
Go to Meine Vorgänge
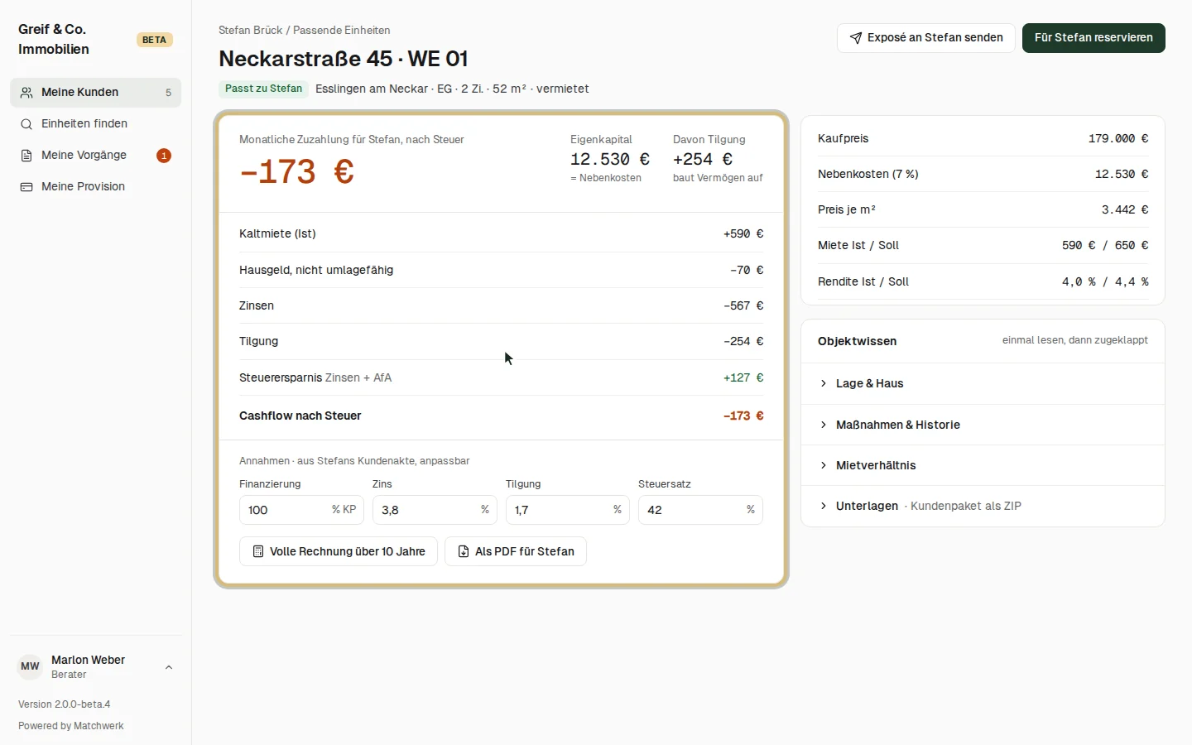(95, 156)
